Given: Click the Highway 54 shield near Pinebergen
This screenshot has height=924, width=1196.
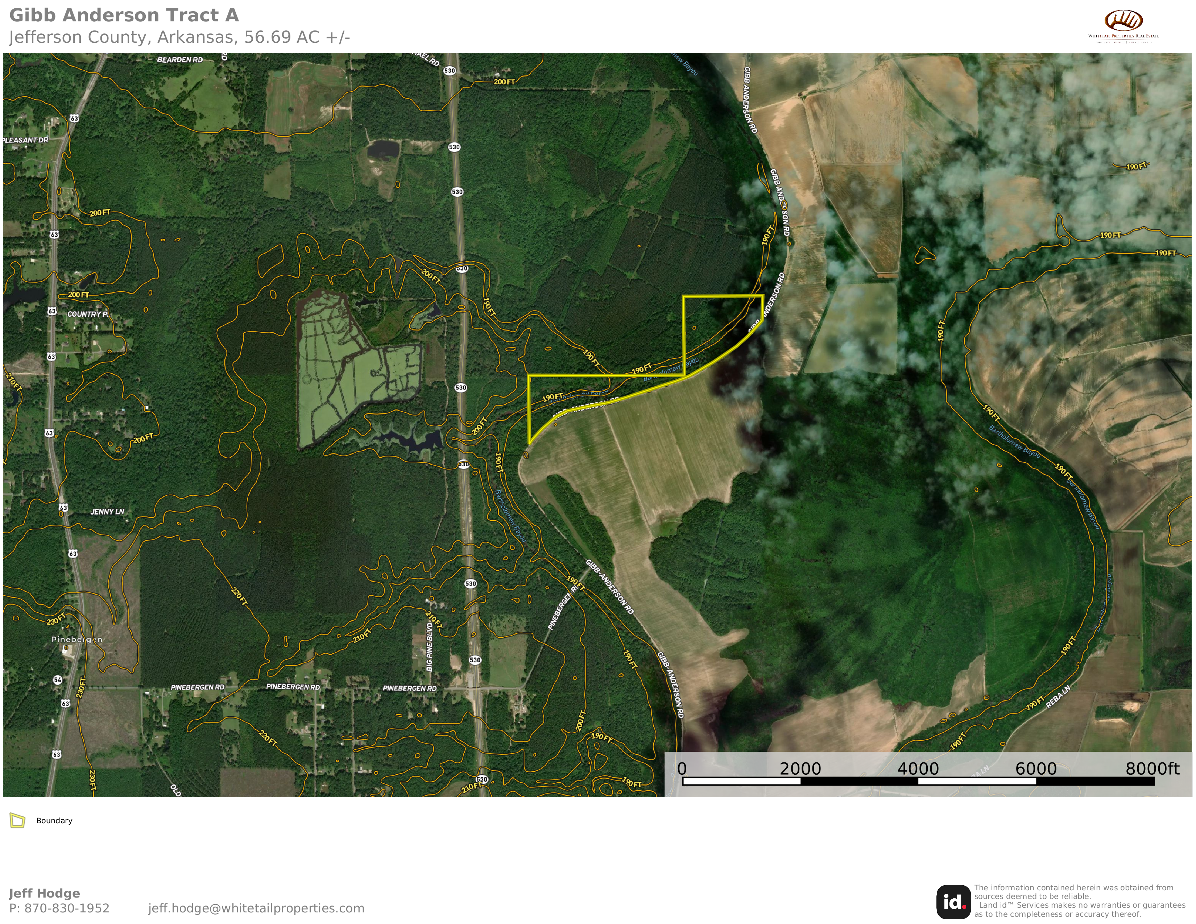Looking at the screenshot, I should tap(58, 680).
